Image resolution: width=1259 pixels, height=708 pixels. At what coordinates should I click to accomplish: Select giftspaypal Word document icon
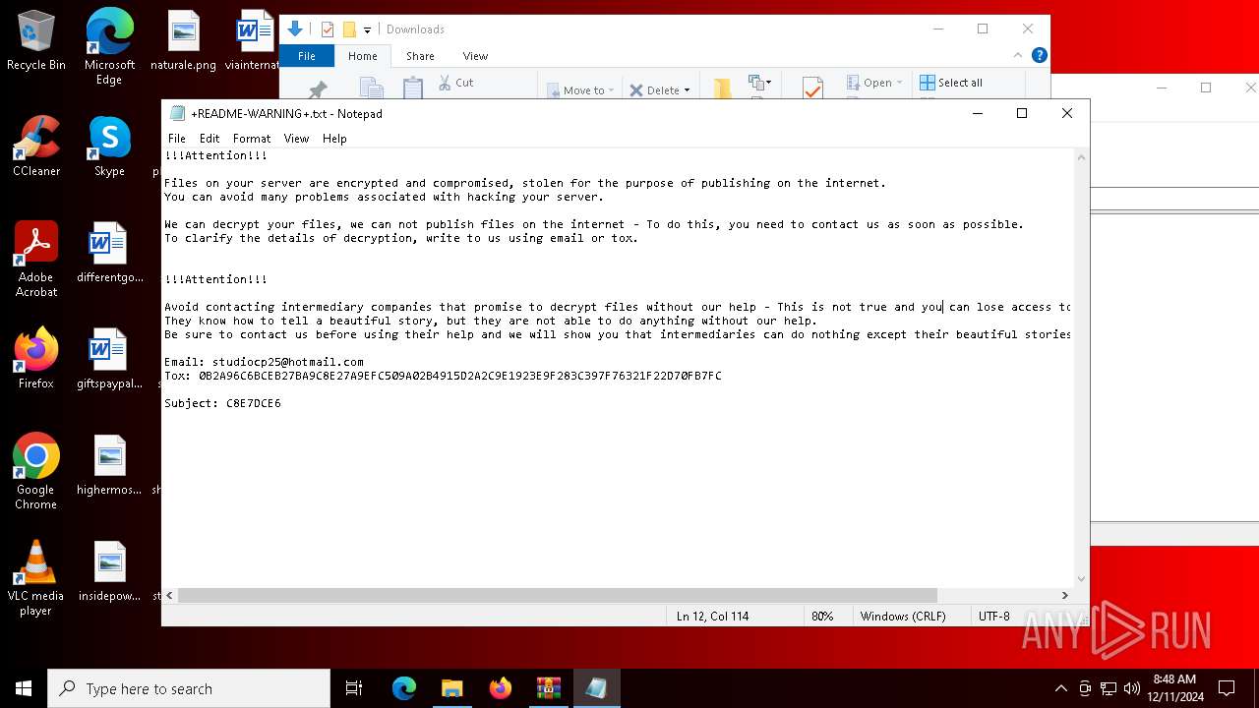[x=109, y=359]
